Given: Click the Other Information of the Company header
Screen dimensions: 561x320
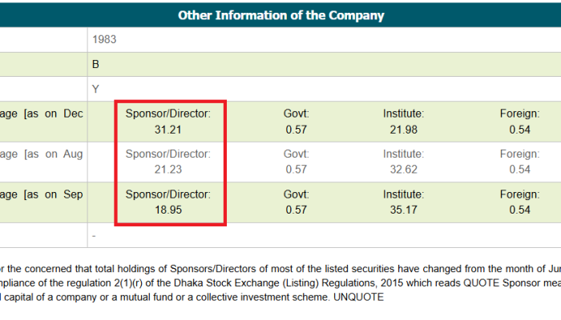Looking at the screenshot, I should (x=280, y=15).
